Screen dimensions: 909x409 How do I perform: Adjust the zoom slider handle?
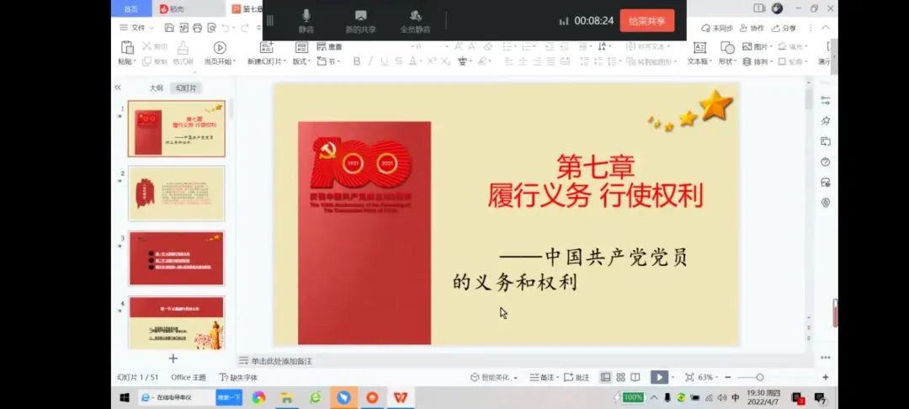(x=759, y=378)
